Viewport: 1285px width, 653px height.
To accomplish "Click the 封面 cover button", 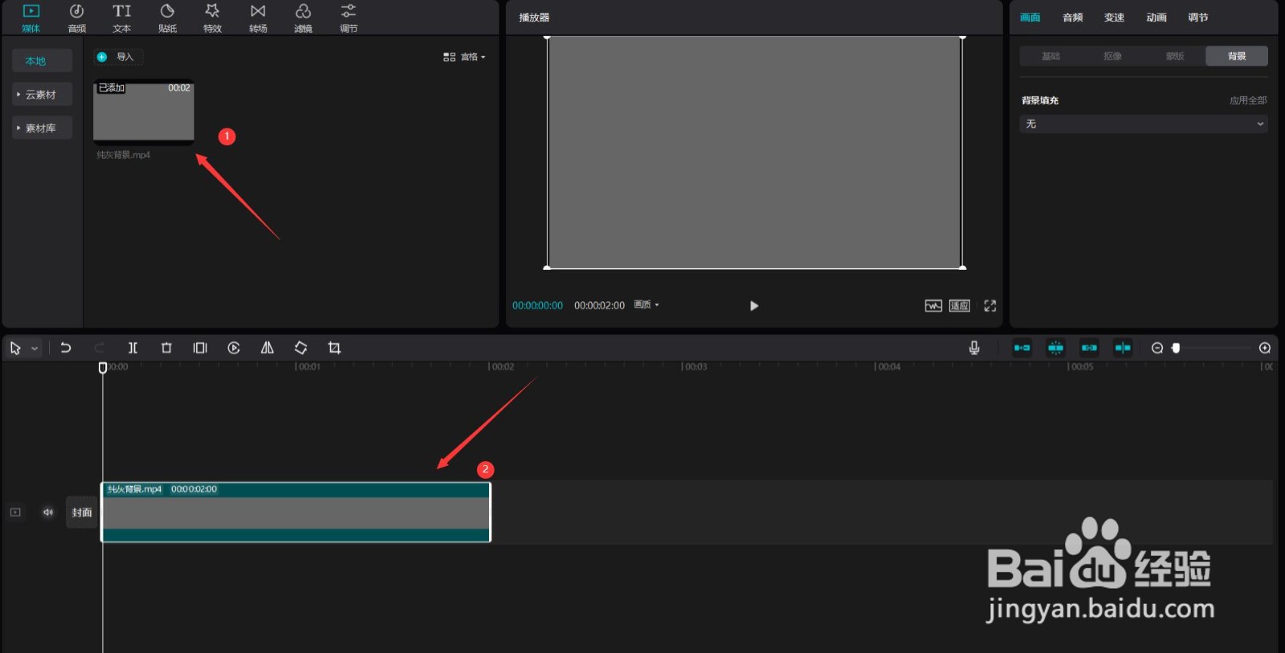I will (x=82, y=512).
